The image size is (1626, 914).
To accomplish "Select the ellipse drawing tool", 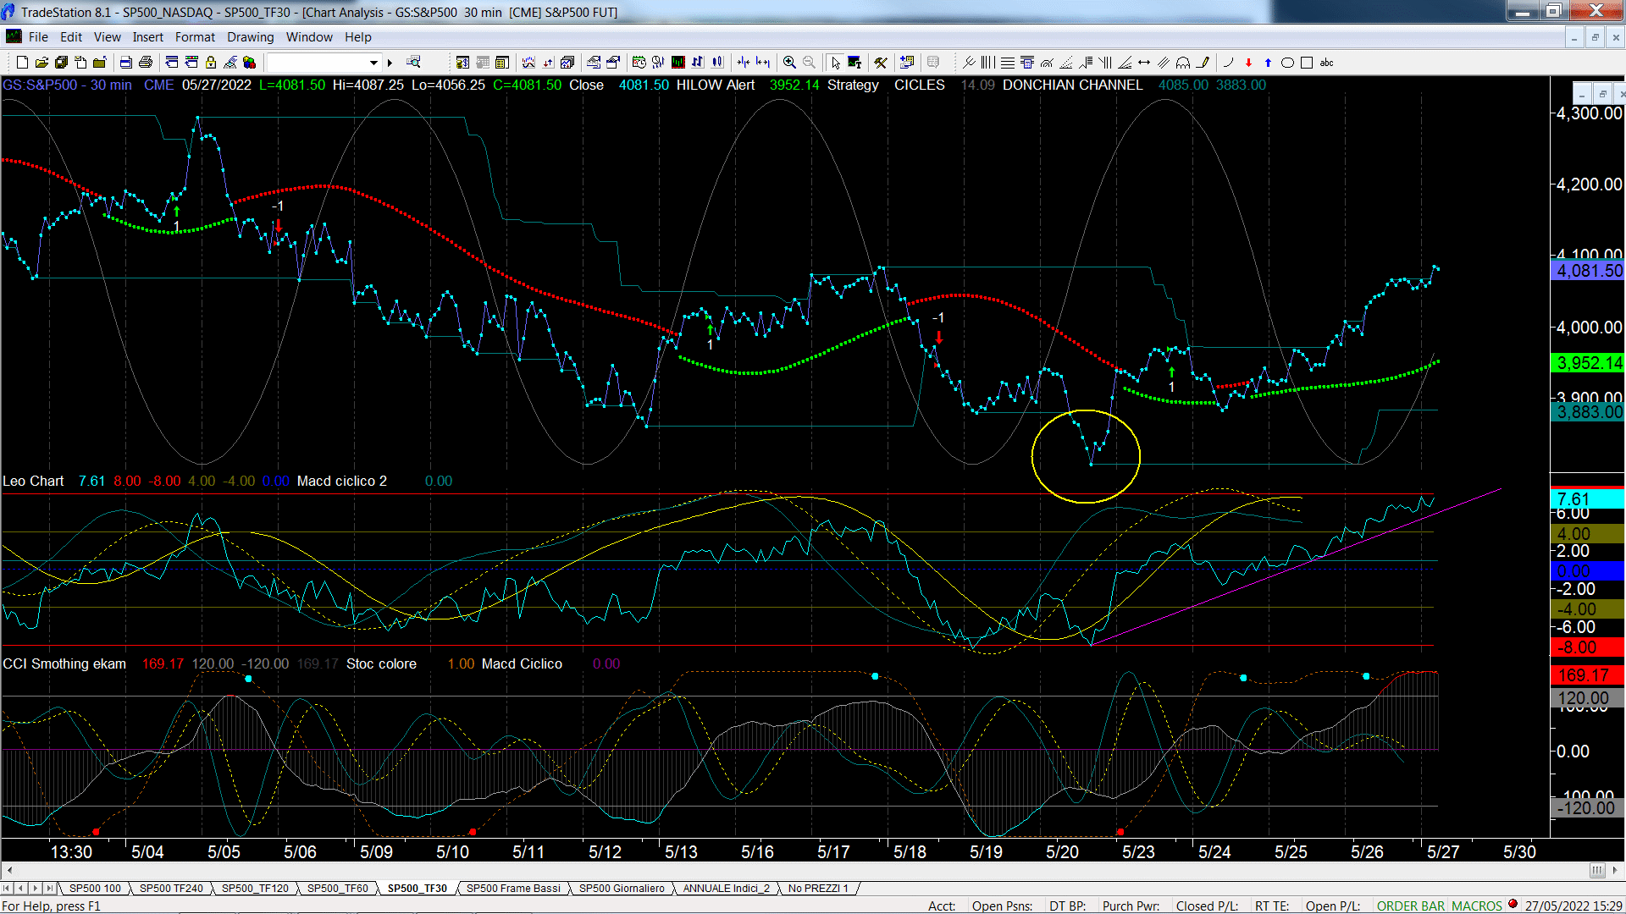I will (1287, 62).
